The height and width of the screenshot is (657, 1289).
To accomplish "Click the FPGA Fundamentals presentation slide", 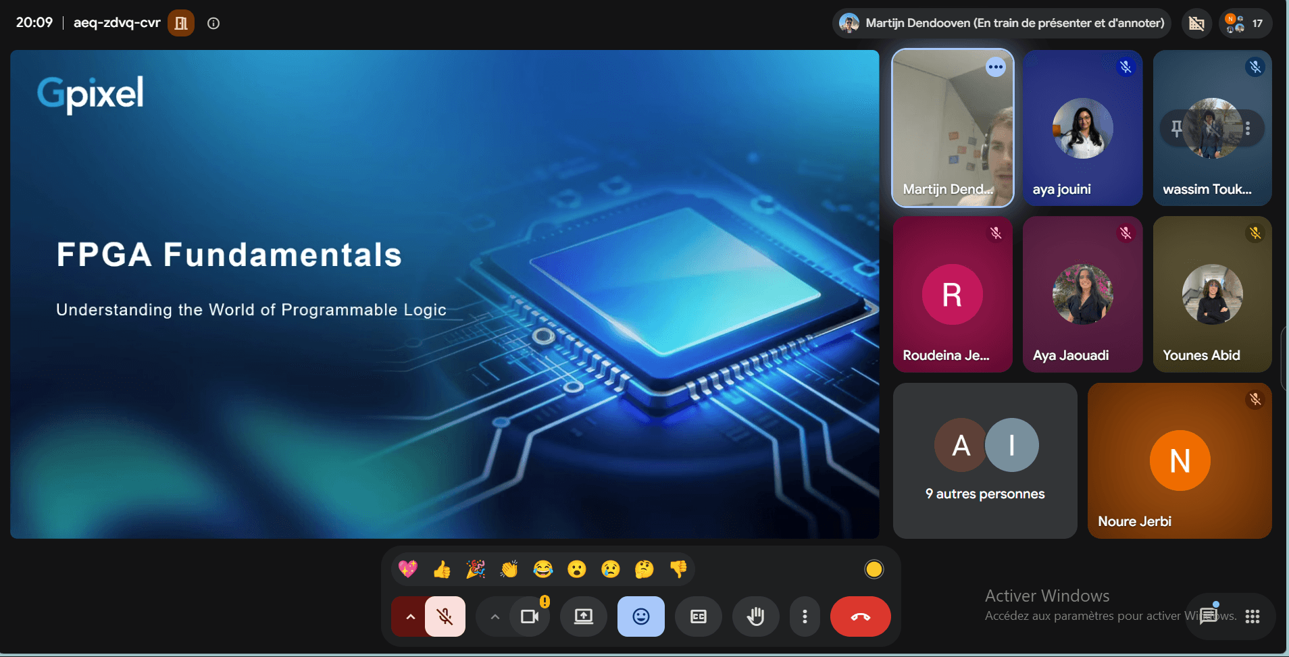I will click(x=445, y=294).
